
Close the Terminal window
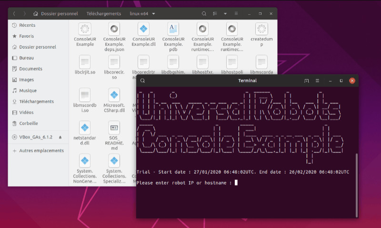pos(352,80)
